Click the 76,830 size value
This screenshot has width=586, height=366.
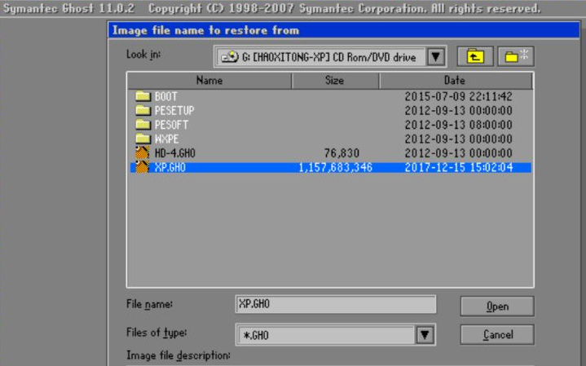(x=341, y=153)
